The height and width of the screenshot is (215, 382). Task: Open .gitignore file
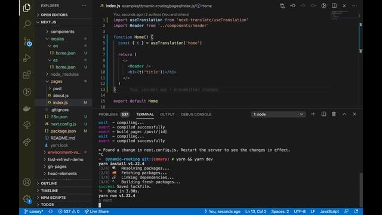(64, 110)
